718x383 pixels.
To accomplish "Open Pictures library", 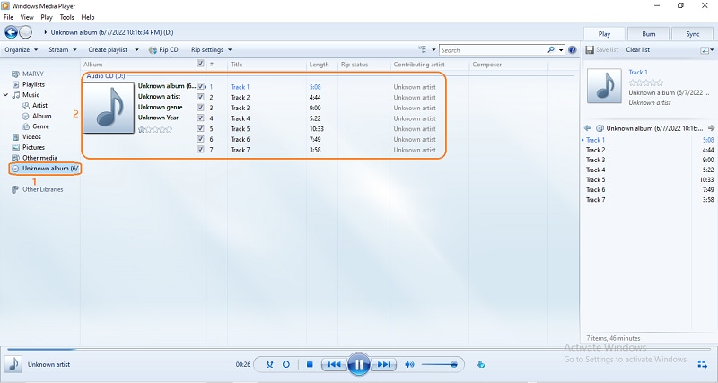I will (33, 147).
